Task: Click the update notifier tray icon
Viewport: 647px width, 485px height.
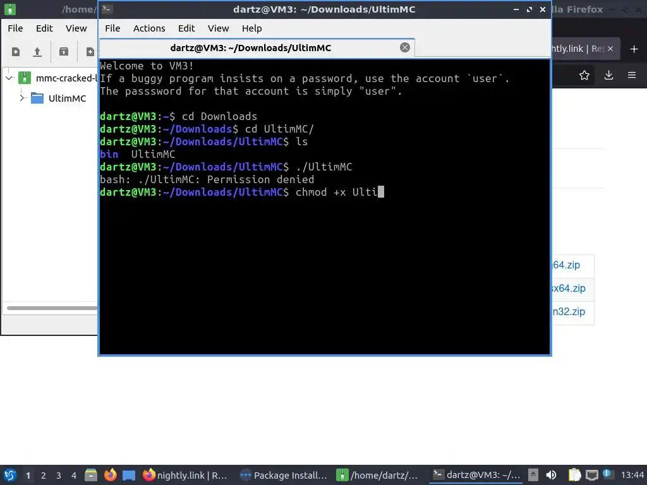Action: [x=607, y=474]
